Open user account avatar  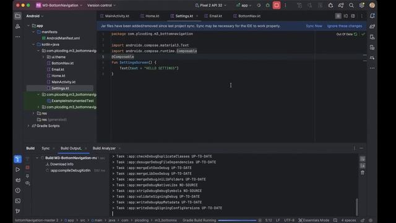[372, 6]
